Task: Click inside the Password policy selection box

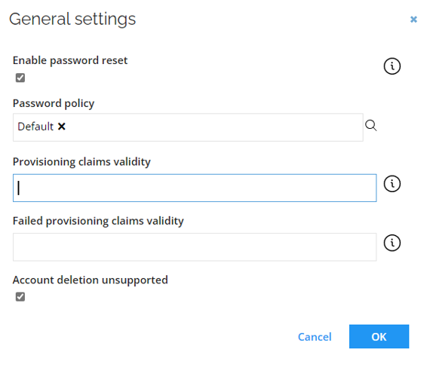Action: pos(188,127)
